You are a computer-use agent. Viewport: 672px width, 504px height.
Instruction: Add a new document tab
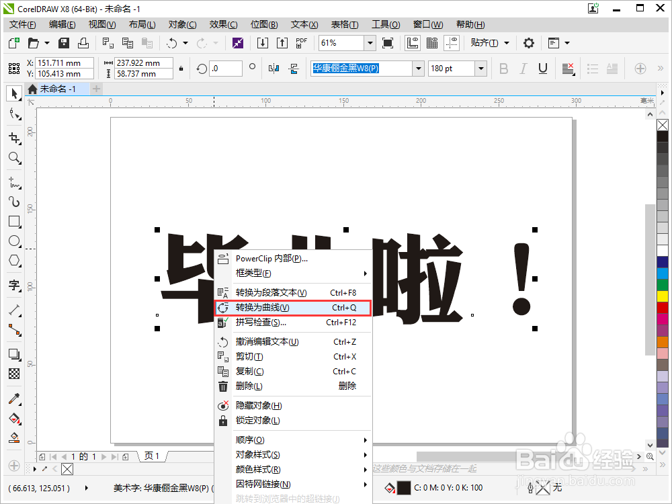tap(96, 89)
